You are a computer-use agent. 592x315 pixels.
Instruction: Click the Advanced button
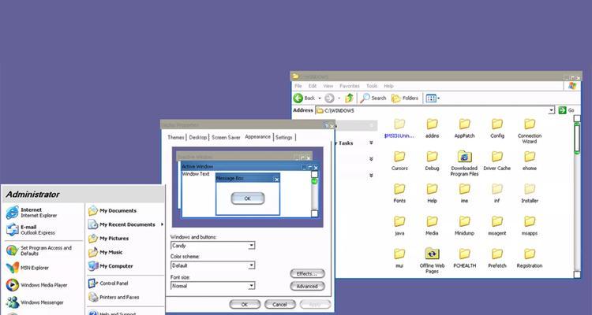tap(307, 287)
